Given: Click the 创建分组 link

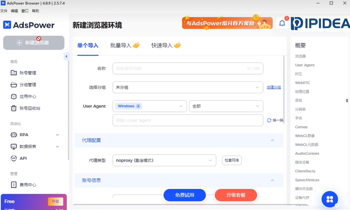Looking at the screenshot, I should click(x=274, y=87).
